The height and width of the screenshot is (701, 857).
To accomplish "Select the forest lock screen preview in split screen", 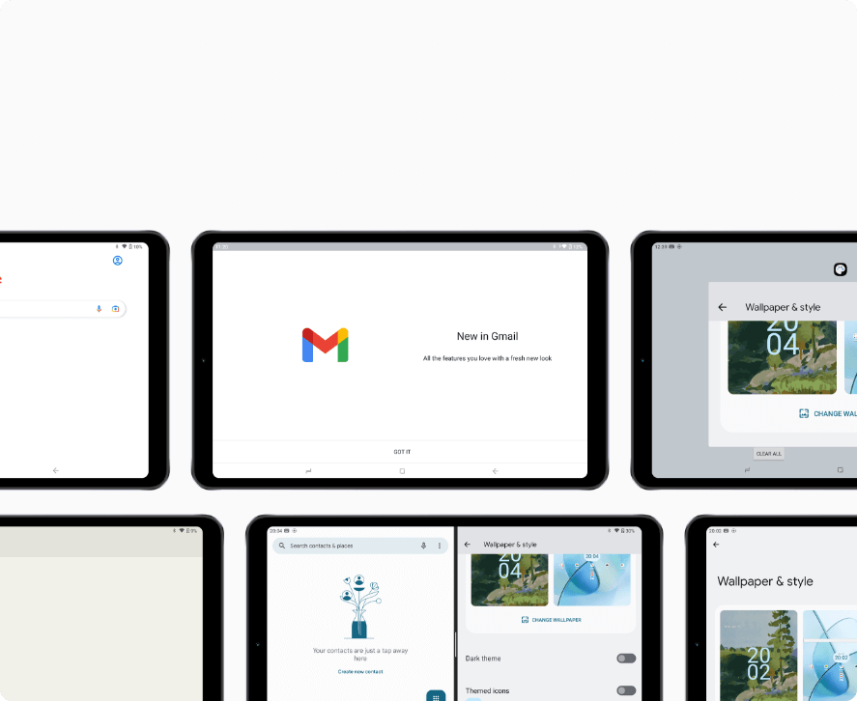I will click(509, 579).
